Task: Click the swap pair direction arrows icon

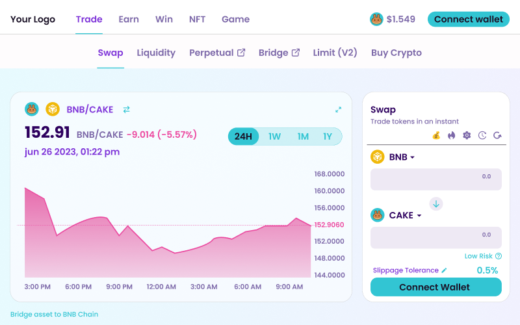Action: [126, 109]
